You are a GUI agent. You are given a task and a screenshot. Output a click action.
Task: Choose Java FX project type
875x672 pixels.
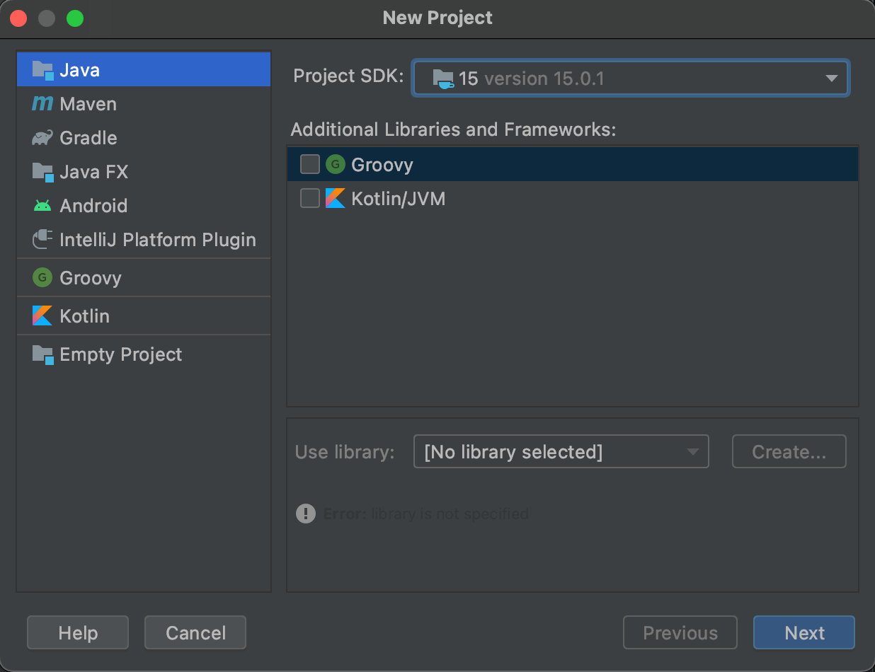(x=144, y=172)
